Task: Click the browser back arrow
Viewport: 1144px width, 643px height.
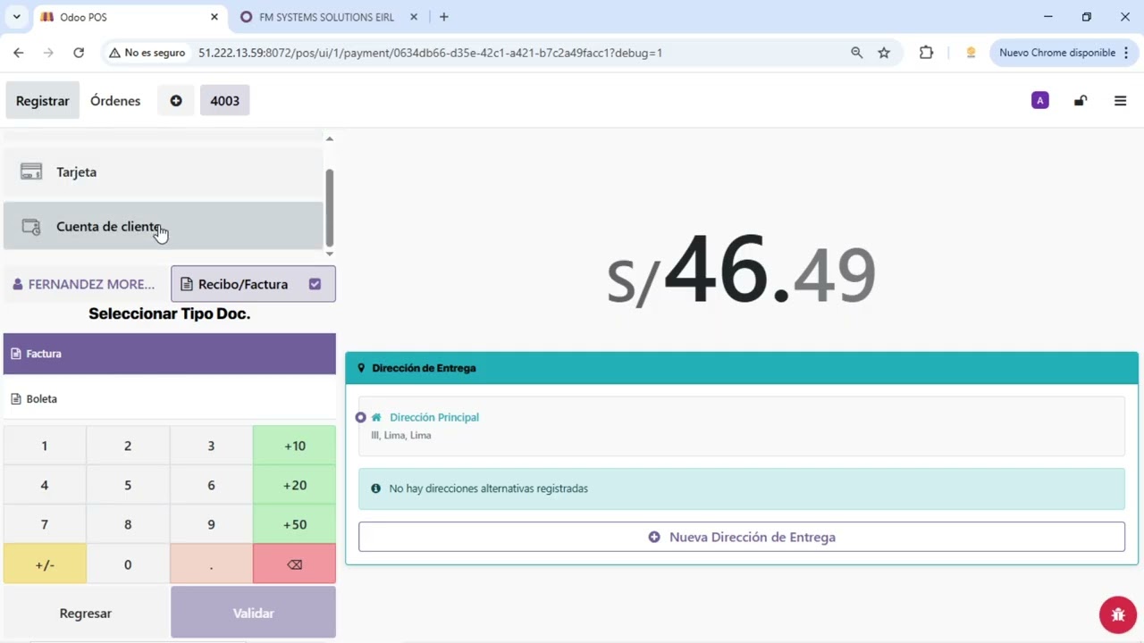Action: click(19, 53)
